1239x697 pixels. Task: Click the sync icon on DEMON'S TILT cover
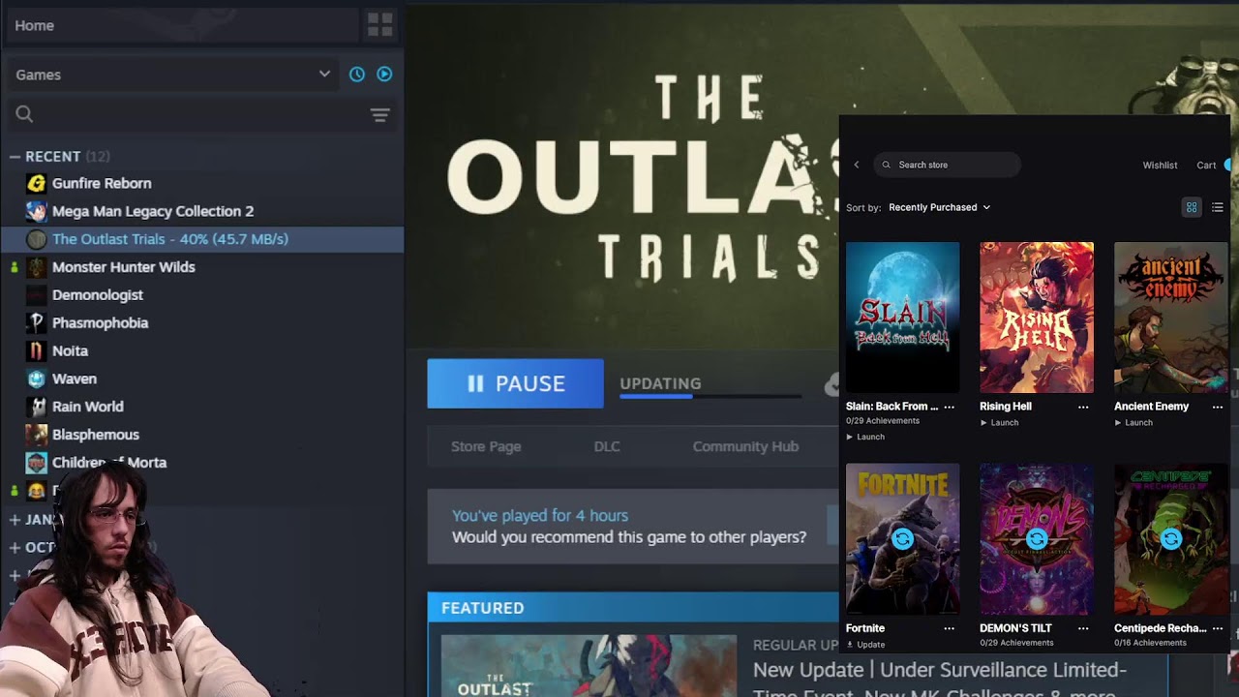tap(1037, 539)
